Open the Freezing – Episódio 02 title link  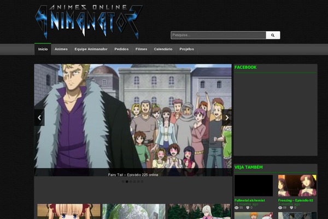coord(296,200)
